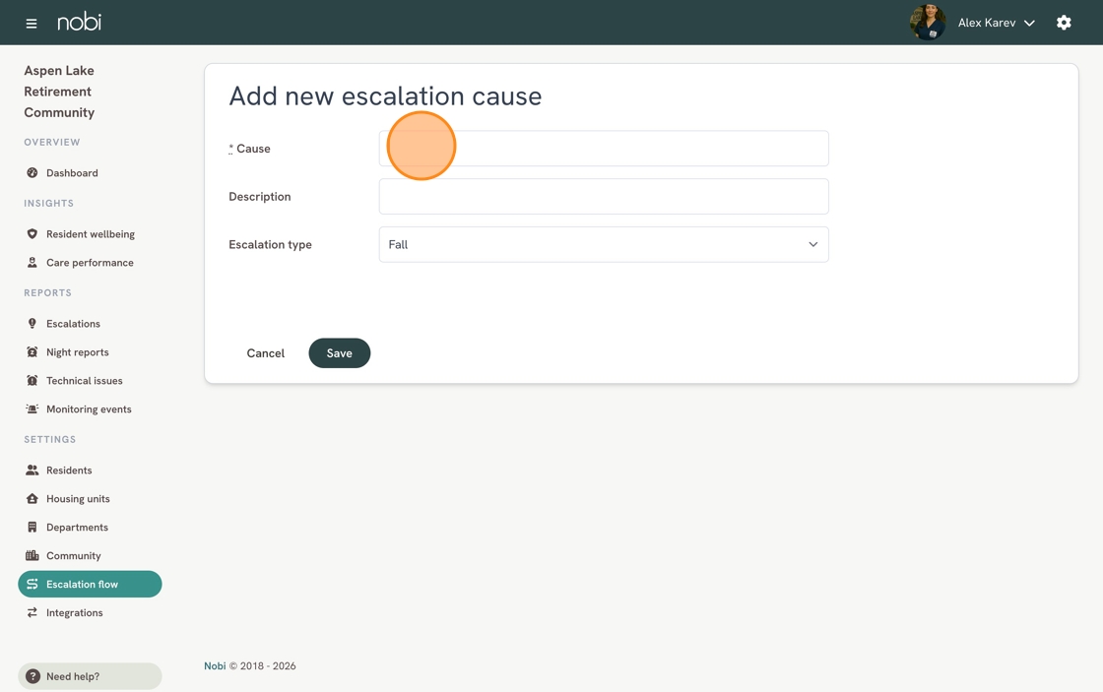Save the new escalation cause
This screenshot has height=692, width=1103.
click(339, 353)
